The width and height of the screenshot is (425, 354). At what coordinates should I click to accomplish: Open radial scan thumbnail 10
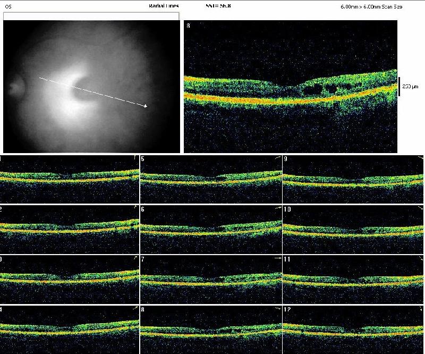[x=353, y=230]
